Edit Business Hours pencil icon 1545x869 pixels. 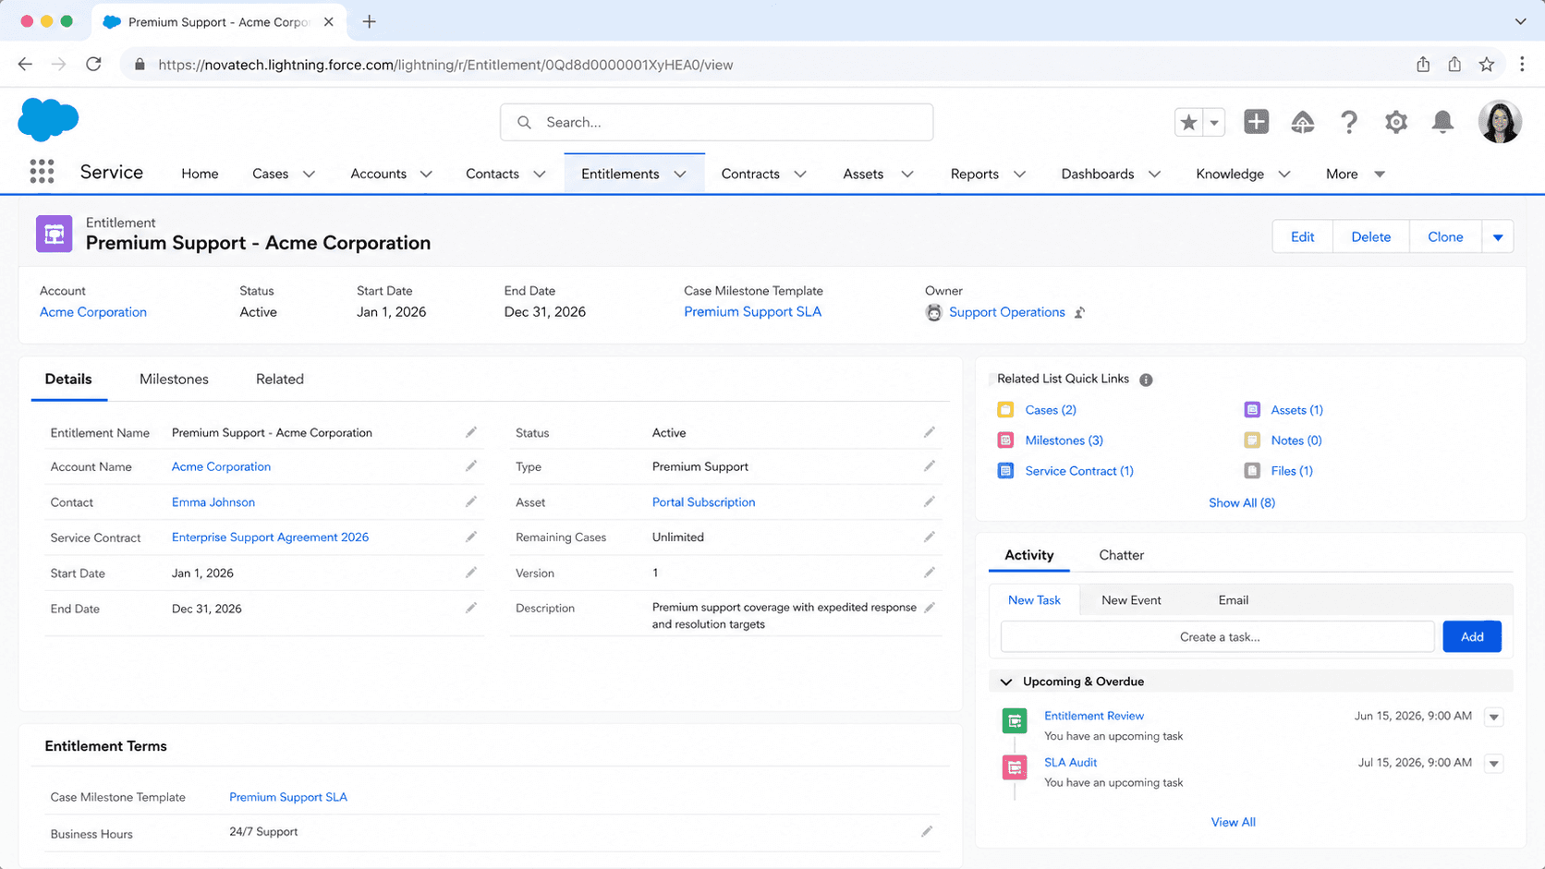[x=927, y=832]
